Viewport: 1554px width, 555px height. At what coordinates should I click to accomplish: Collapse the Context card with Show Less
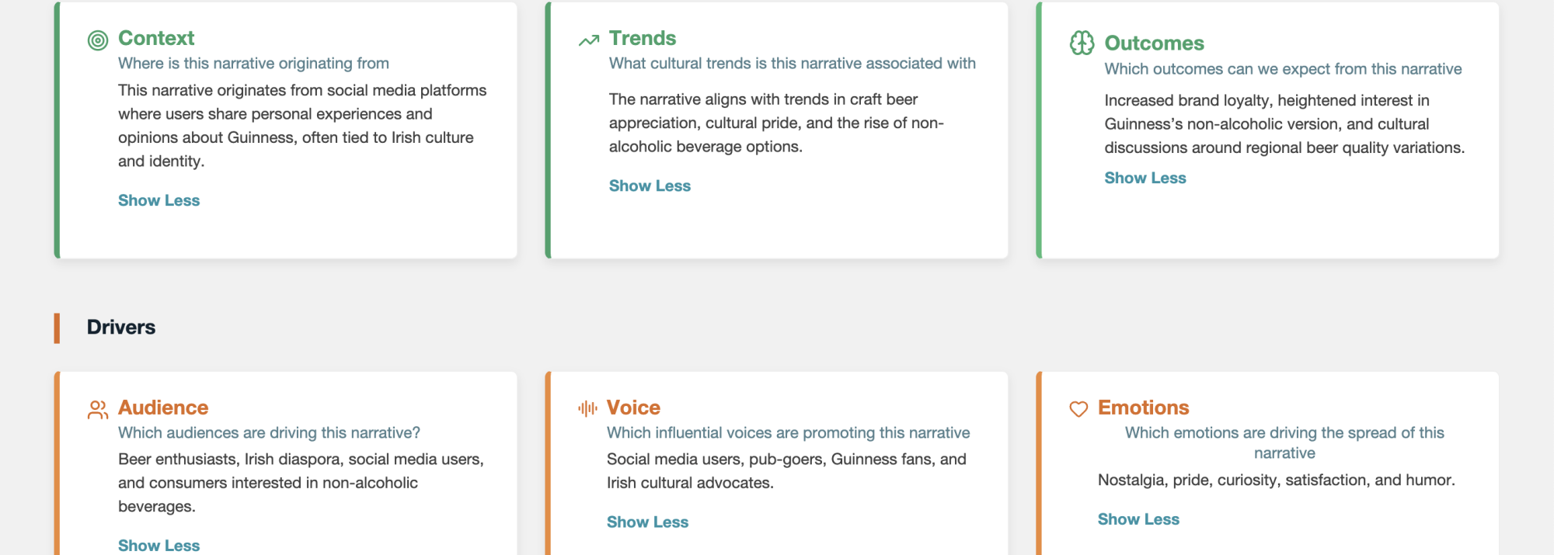(x=159, y=200)
